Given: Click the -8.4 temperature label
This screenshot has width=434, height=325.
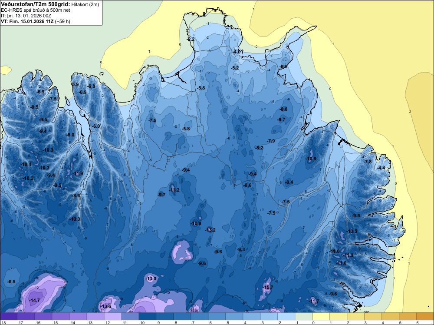Looking at the screenshot, I should (289, 182).
